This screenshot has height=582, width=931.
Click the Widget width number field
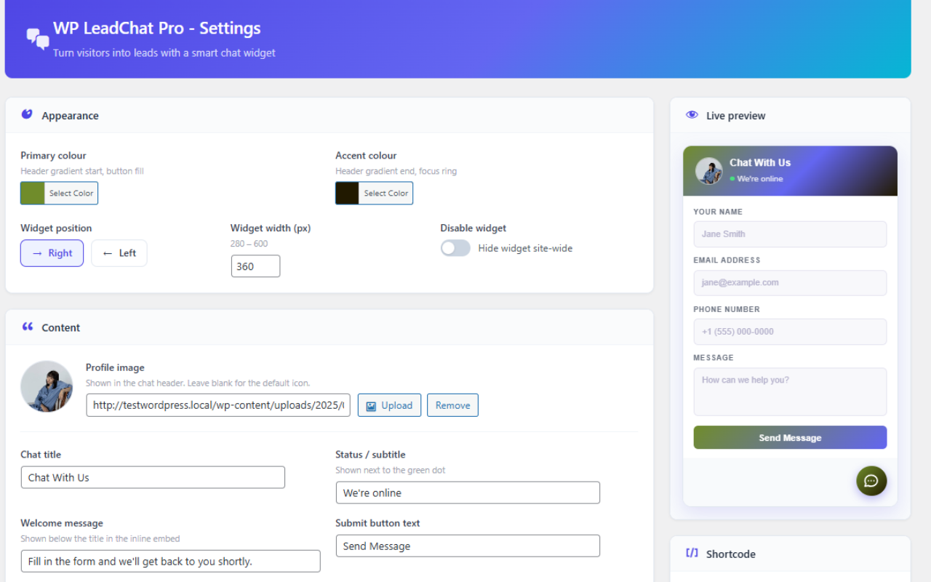255,266
